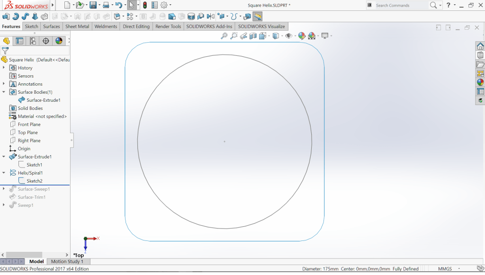
Task: Open the ConfigurationManager panel tab
Action: 33,41
